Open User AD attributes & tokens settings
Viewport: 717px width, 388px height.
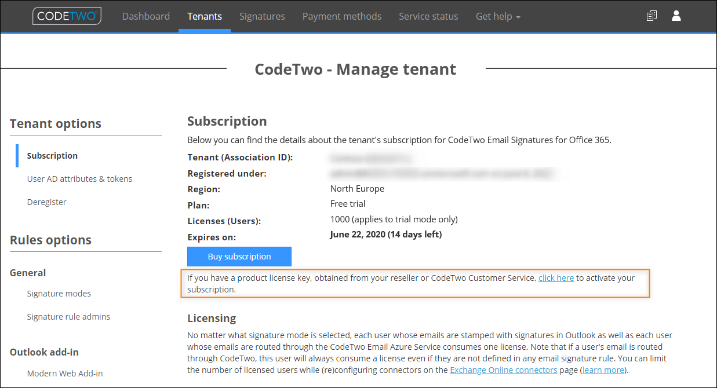coord(79,178)
